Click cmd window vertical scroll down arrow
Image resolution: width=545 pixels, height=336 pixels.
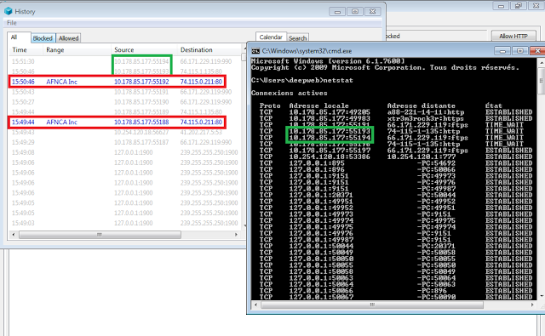(x=542, y=296)
